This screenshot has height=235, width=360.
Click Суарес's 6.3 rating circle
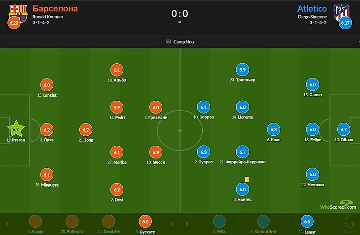click(x=203, y=152)
